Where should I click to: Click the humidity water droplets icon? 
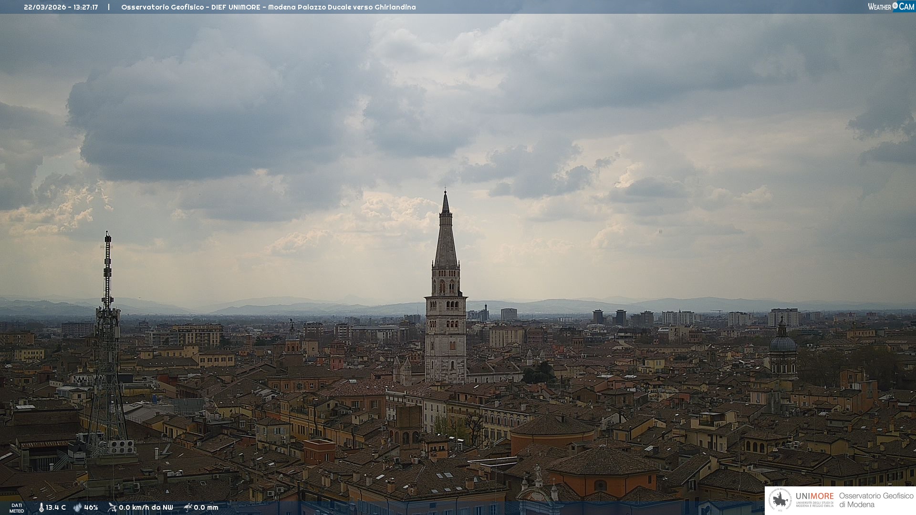tap(77, 507)
